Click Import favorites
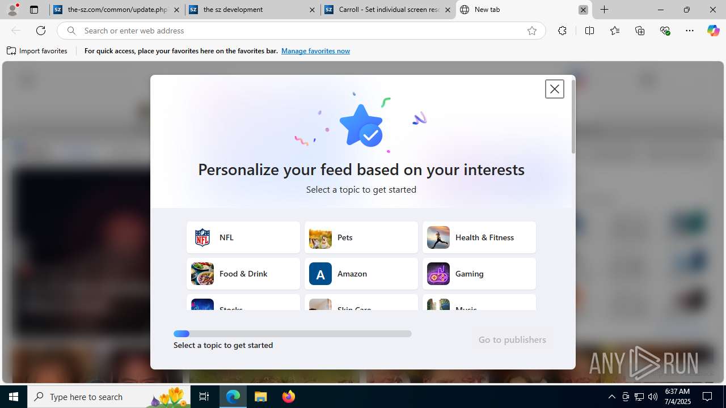The height and width of the screenshot is (408, 726). pyautogui.click(x=37, y=51)
